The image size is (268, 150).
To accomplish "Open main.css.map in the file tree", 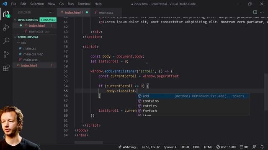I will click(35, 54).
